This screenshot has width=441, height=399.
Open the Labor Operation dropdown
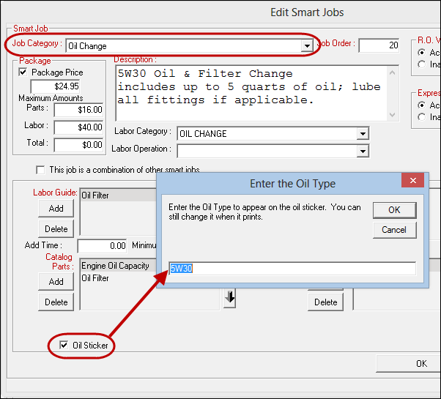(362, 150)
